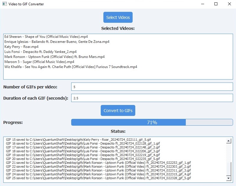Viewport: 236px width, 186px height.
Task: Click the status log scroll down arrow
Action: (x=229, y=178)
